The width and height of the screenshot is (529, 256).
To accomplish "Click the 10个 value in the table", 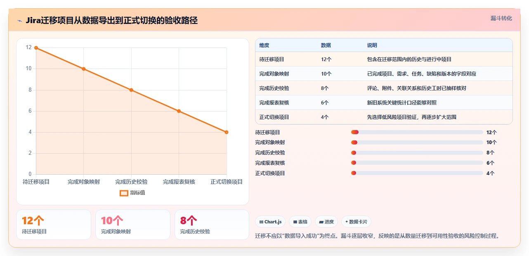I will tap(326, 74).
